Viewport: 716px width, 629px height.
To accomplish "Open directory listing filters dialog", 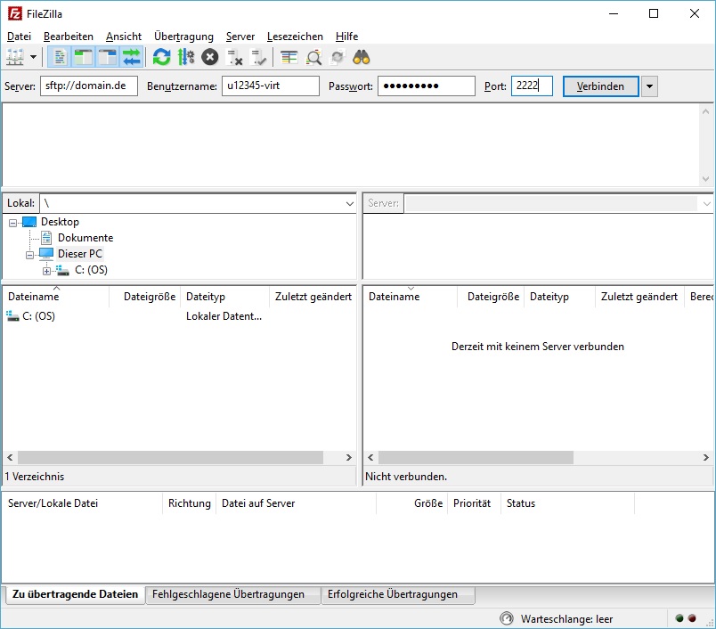I will [289, 58].
